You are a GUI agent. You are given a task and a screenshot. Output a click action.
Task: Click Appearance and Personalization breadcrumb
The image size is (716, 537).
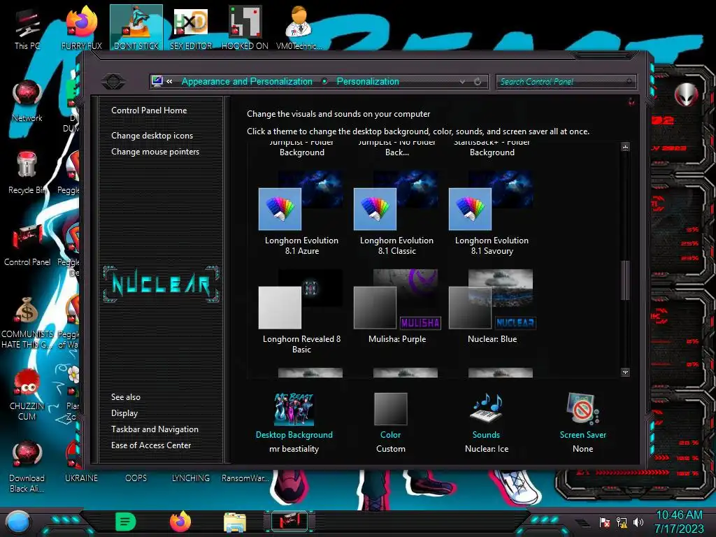click(x=247, y=81)
